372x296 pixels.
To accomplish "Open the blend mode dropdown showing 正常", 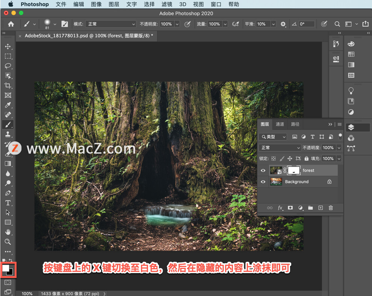I will pos(280,147).
